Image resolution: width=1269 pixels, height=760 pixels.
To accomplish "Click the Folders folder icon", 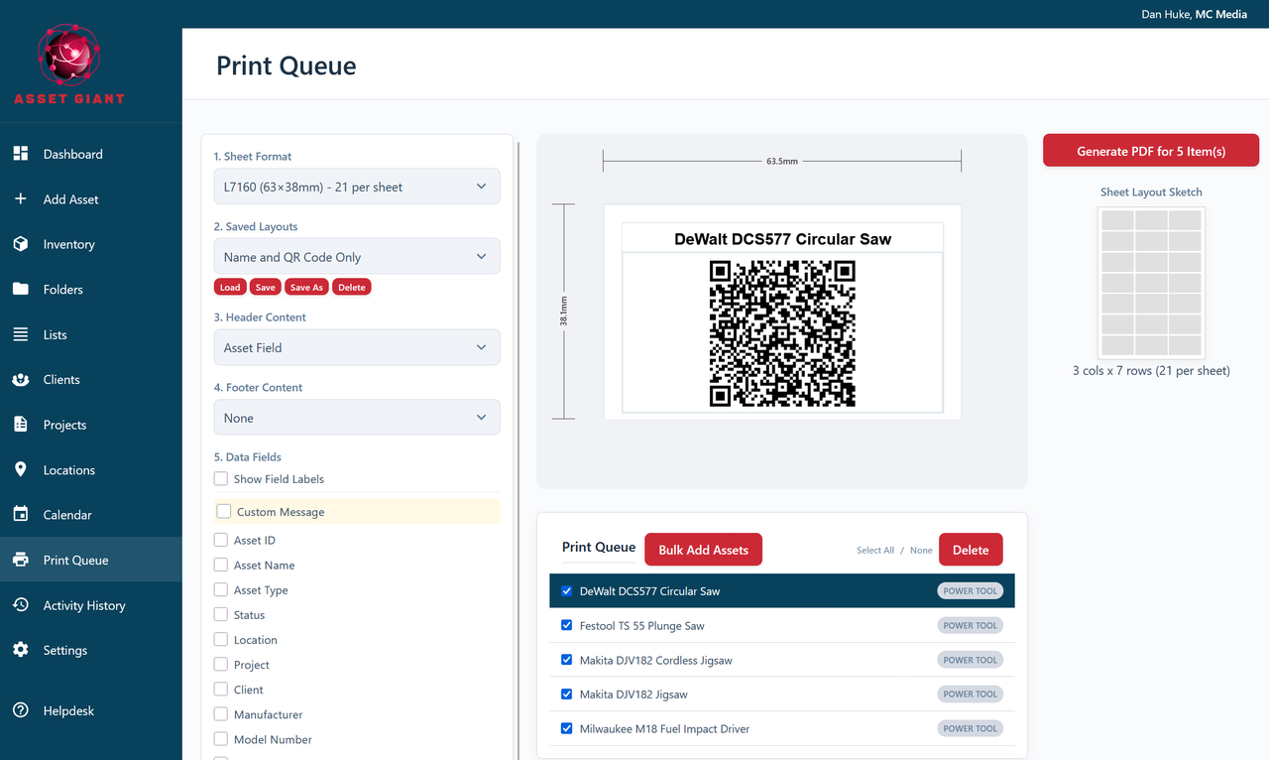I will coord(20,289).
